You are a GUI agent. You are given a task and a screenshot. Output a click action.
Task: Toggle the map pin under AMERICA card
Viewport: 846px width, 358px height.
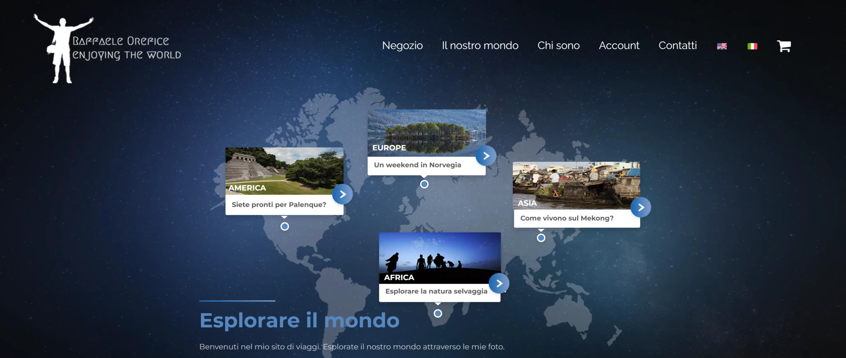click(284, 227)
